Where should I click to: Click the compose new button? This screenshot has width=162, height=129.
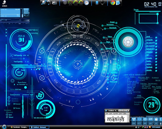(28, 95)
